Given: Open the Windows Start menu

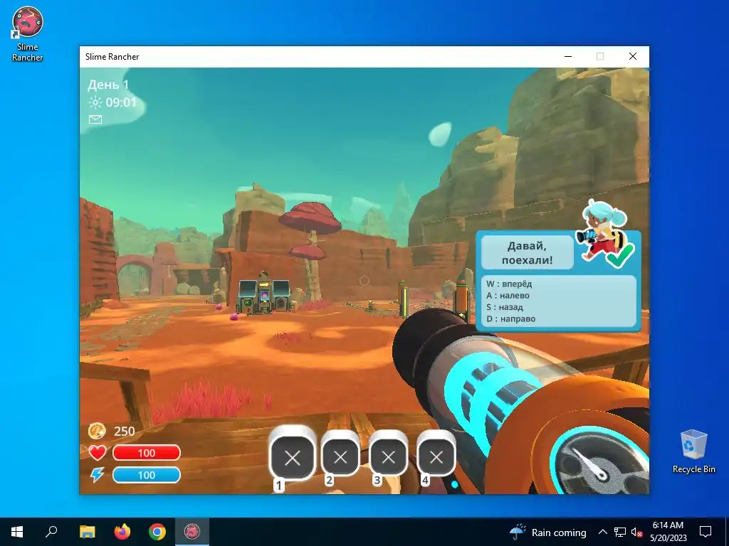Looking at the screenshot, I should click(17, 532).
